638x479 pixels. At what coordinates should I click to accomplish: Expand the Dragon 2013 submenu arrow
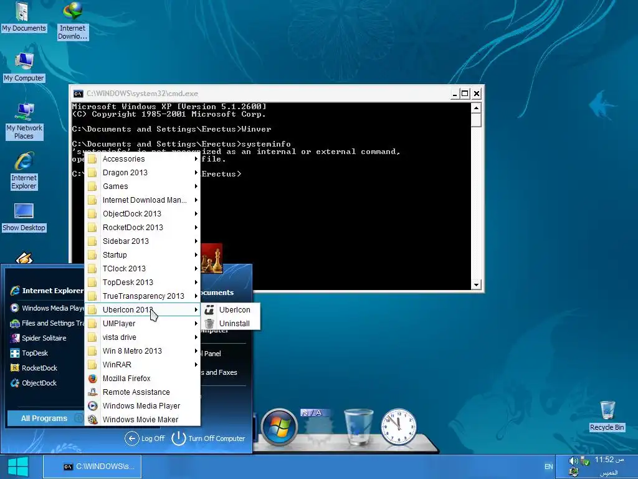tap(196, 173)
